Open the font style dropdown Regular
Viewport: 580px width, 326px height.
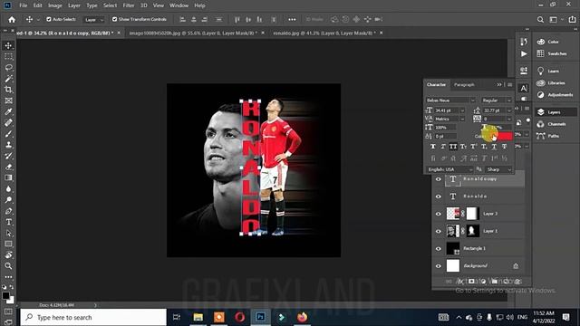(497, 101)
